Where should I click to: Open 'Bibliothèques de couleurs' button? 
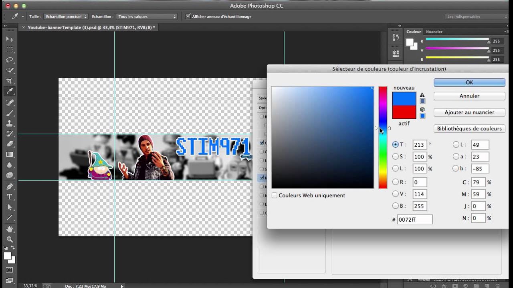click(469, 128)
